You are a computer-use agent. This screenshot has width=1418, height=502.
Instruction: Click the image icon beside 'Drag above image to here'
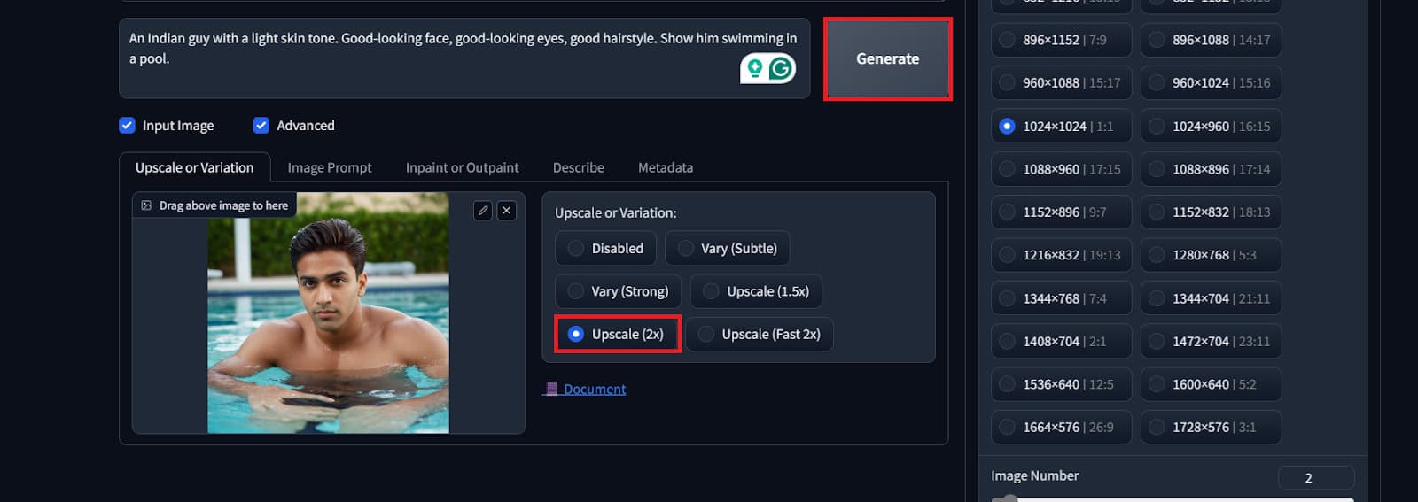[x=147, y=205]
